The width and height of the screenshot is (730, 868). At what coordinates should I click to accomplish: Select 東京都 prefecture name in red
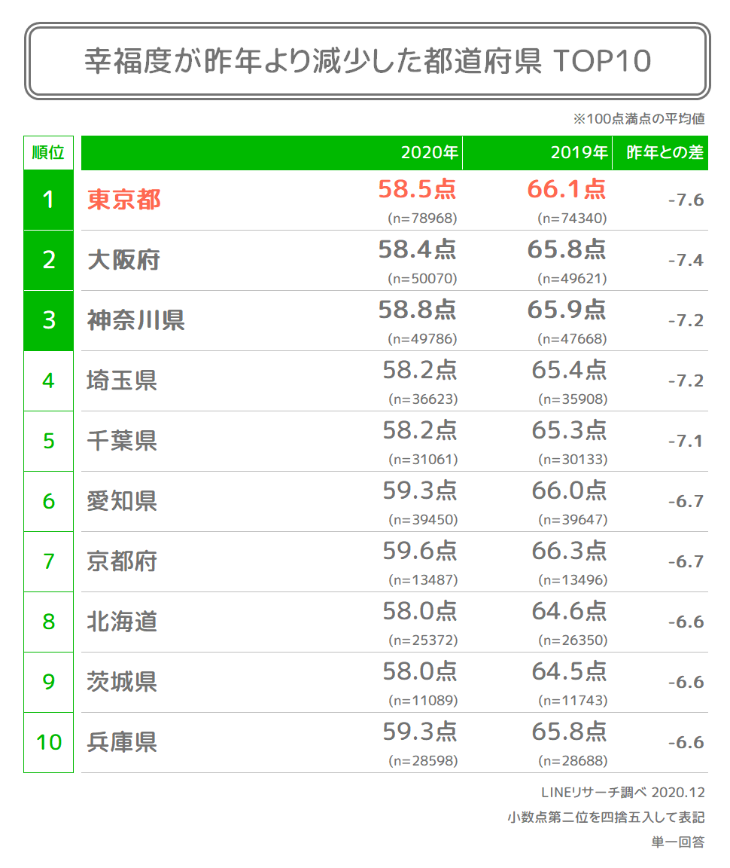click(x=124, y=200)
